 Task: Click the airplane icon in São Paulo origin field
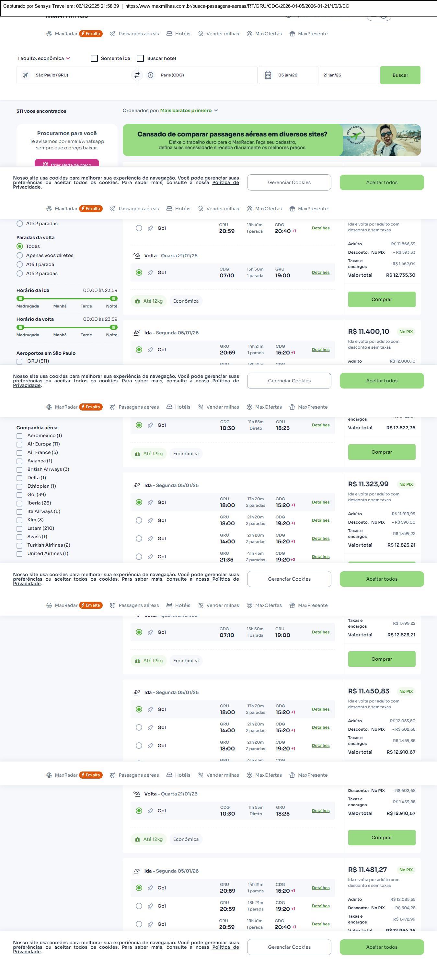(x=25, y=75)
